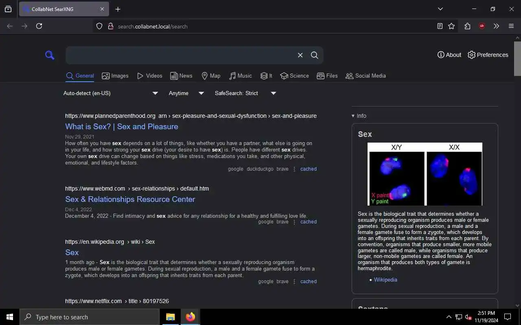Image resolution: width=521 pixels, height=325 pixels.
Task: Switch to the Videos tab
Action: pyautogui.click(x=149, y=76)
